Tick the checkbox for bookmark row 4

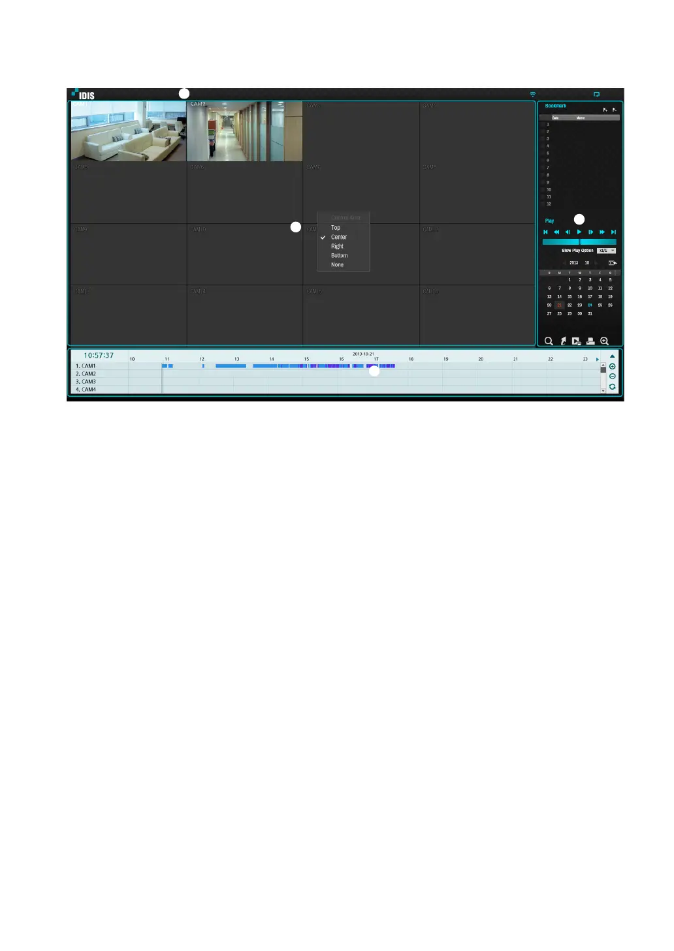(542, 146)
